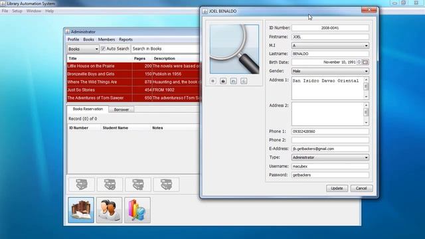Open the Members people icon at the bottom

point(109,210)
